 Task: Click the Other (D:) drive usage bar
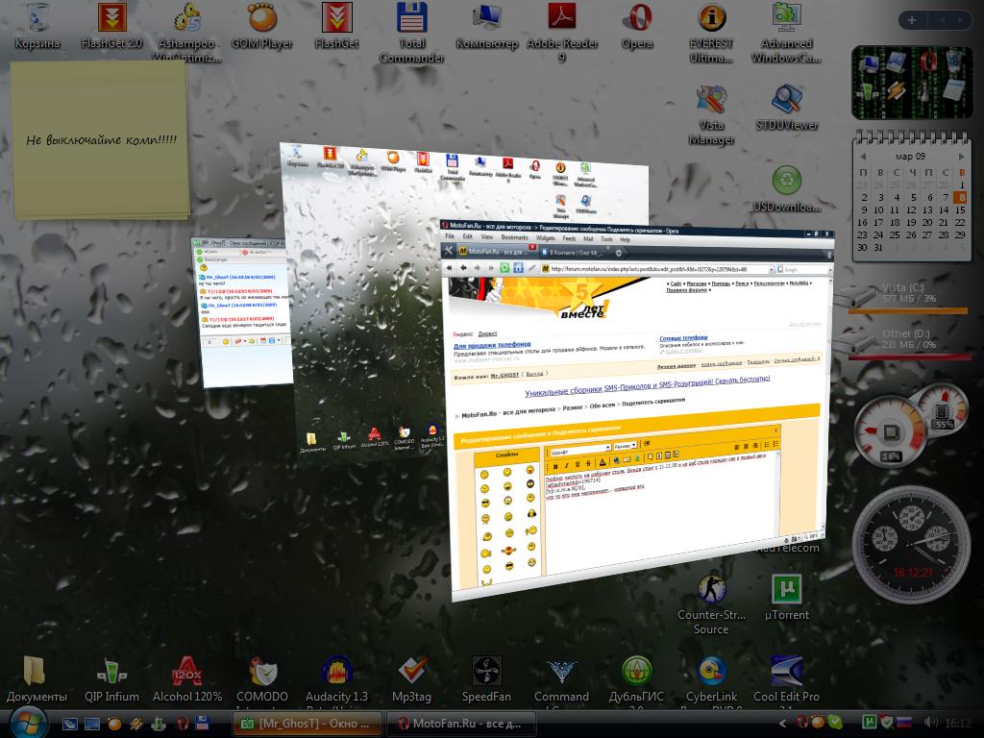(908, 357)
